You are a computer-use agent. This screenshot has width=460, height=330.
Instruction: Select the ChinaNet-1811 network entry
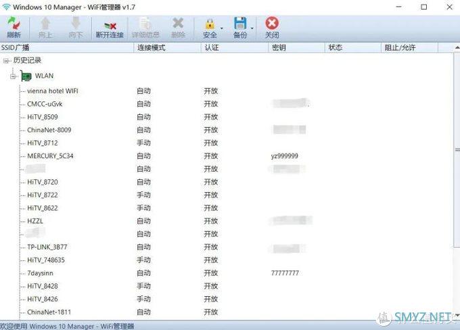click(49, 312)
